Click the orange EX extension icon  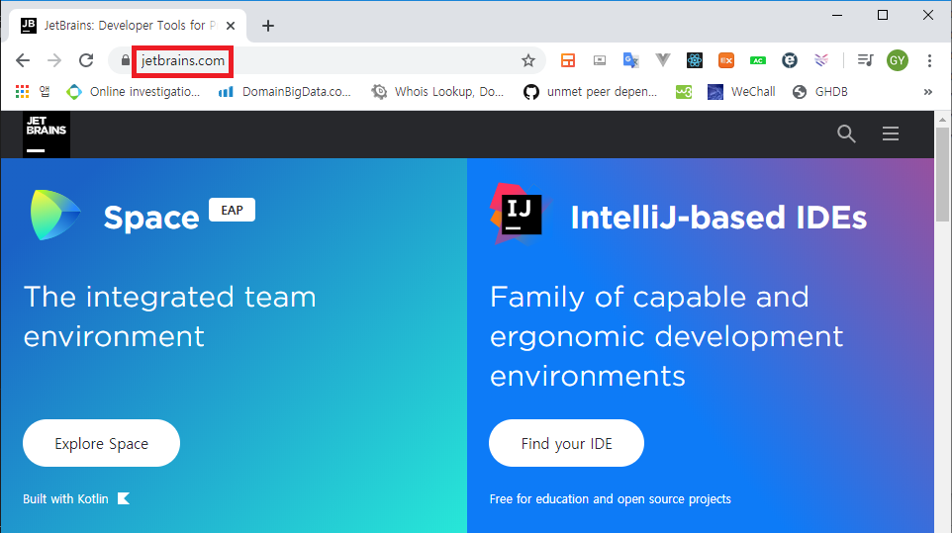(726, 60)
